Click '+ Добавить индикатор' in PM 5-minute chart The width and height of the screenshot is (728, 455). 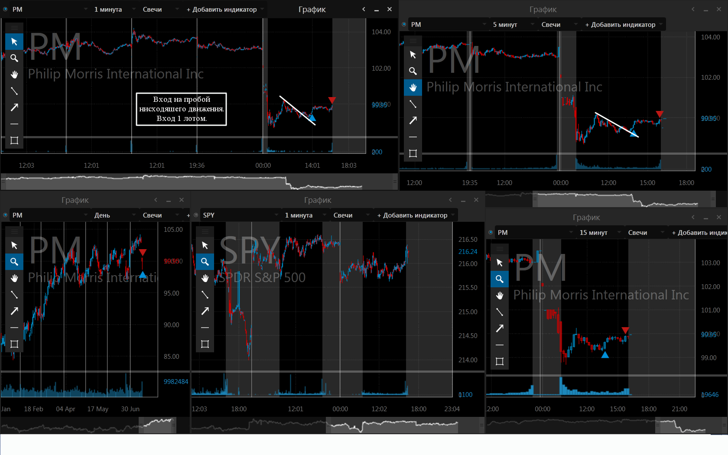(623, 24)
